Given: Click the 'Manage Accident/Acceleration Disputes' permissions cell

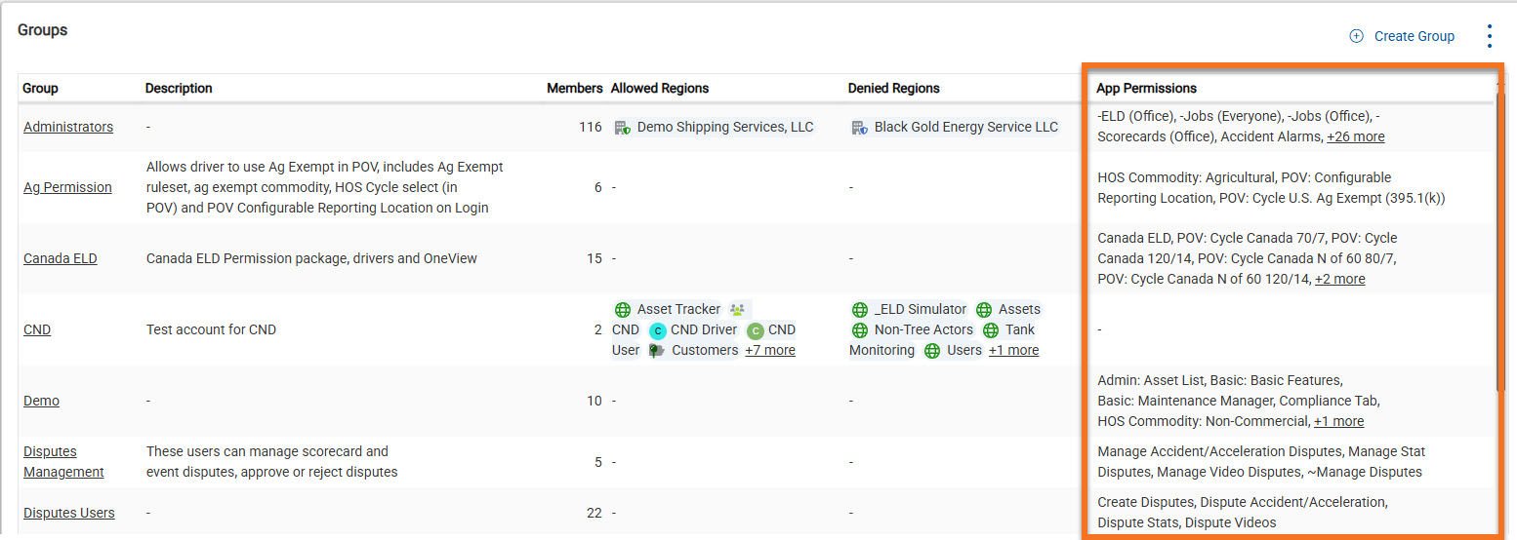Looking at the screenshot, I should tap(1261, 461).
